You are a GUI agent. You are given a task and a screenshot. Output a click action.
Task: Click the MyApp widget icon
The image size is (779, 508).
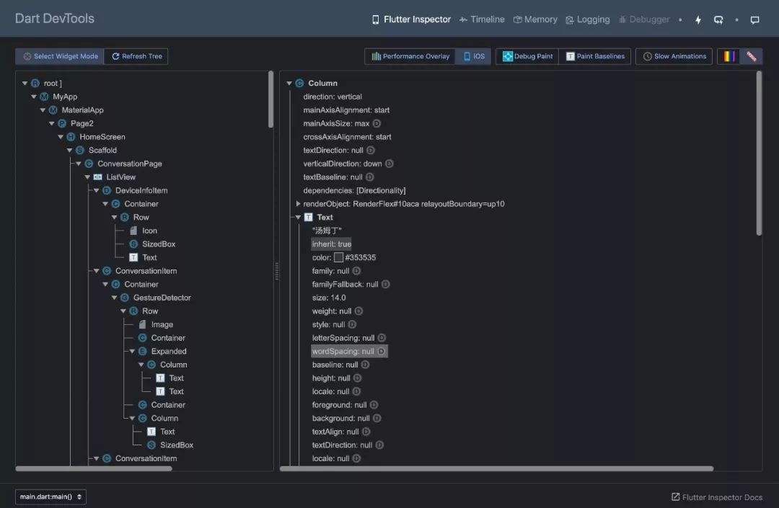click(x=44, y=97)
